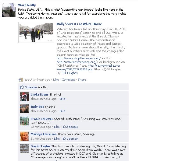Screen dimensions: 175x161
Task: Like Ward Reilly's post
Action: click(x=56, y=80)
